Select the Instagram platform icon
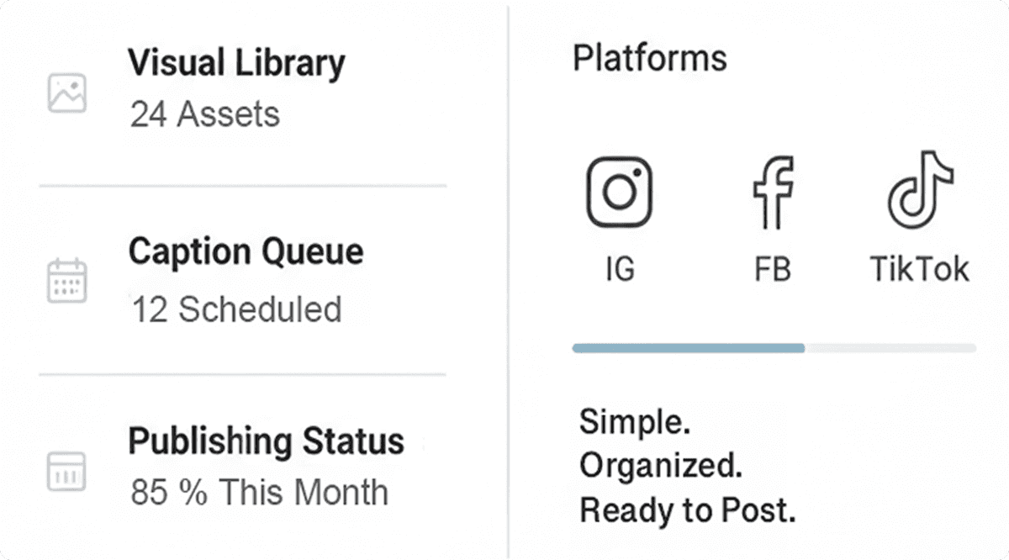 click(x=619, y=193)
